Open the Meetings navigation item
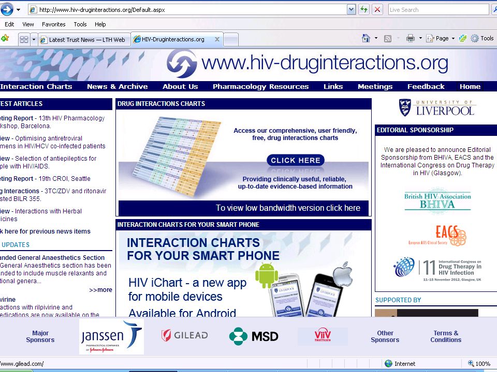497x372 pixels. point(375,86)
